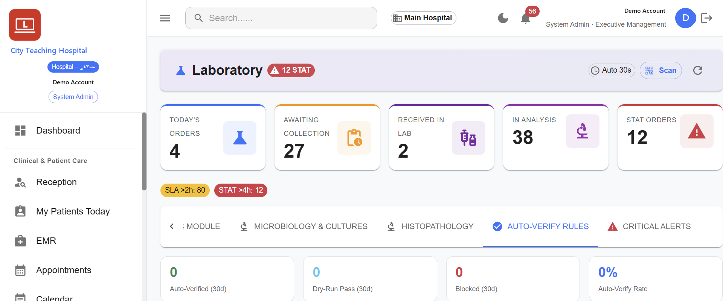Image resolution: width=723 pixels, height=301 pixels.
Task: Click the Dry-Run Pass (30d) card
Action: point(370,279)
